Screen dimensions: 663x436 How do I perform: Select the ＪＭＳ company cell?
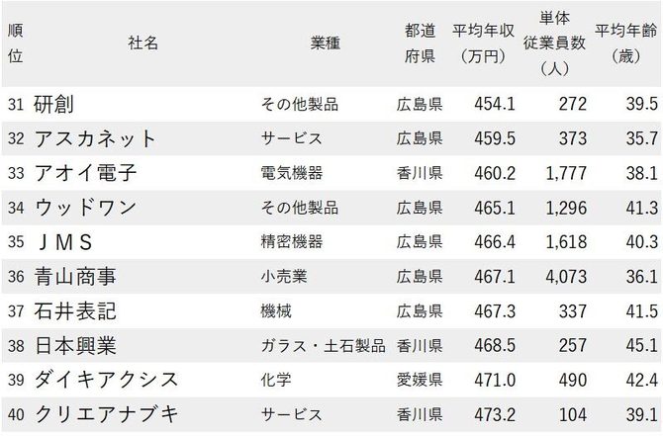coord(64,242)
